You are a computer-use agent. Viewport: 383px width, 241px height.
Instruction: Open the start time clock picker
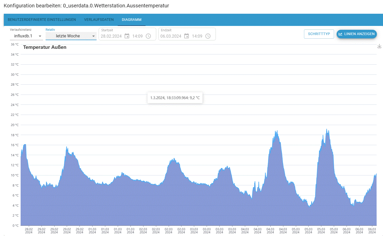tap(148, 36)
